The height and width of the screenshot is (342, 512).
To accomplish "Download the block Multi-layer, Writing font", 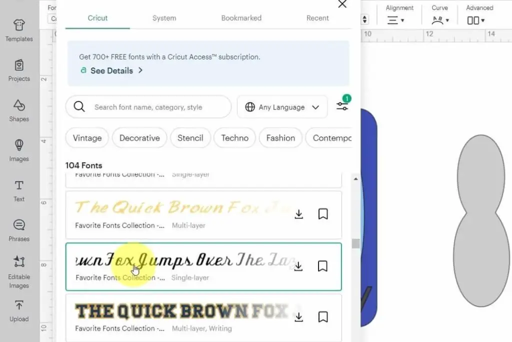I will tap(298, 317).
